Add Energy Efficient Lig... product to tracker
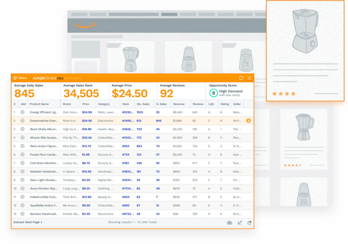Image resolution: width=348 pixels, height=244 pixels. [22, 112]
